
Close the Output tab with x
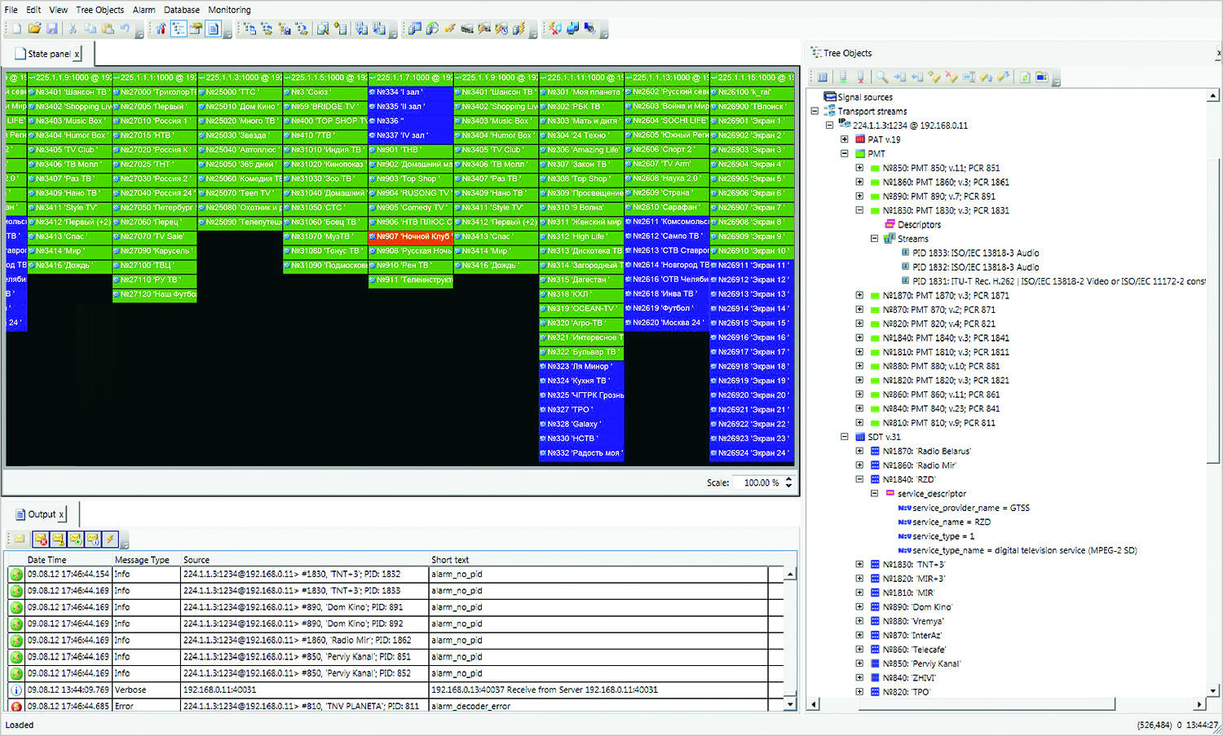(61, 514)
